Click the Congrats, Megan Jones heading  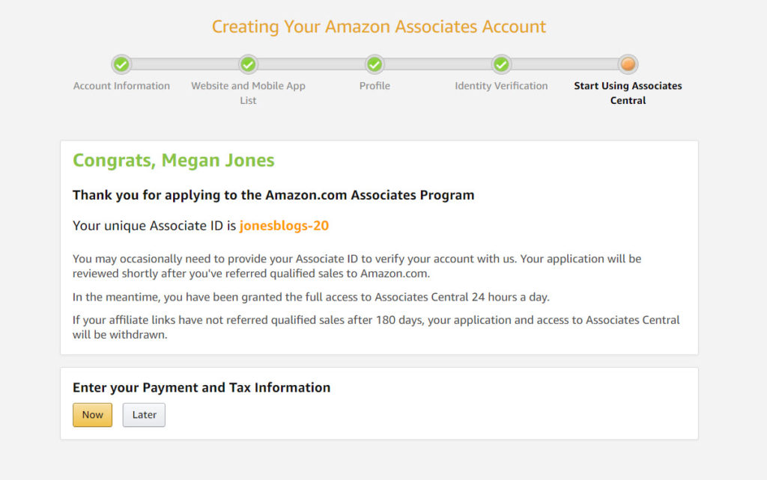pos(173,160)
